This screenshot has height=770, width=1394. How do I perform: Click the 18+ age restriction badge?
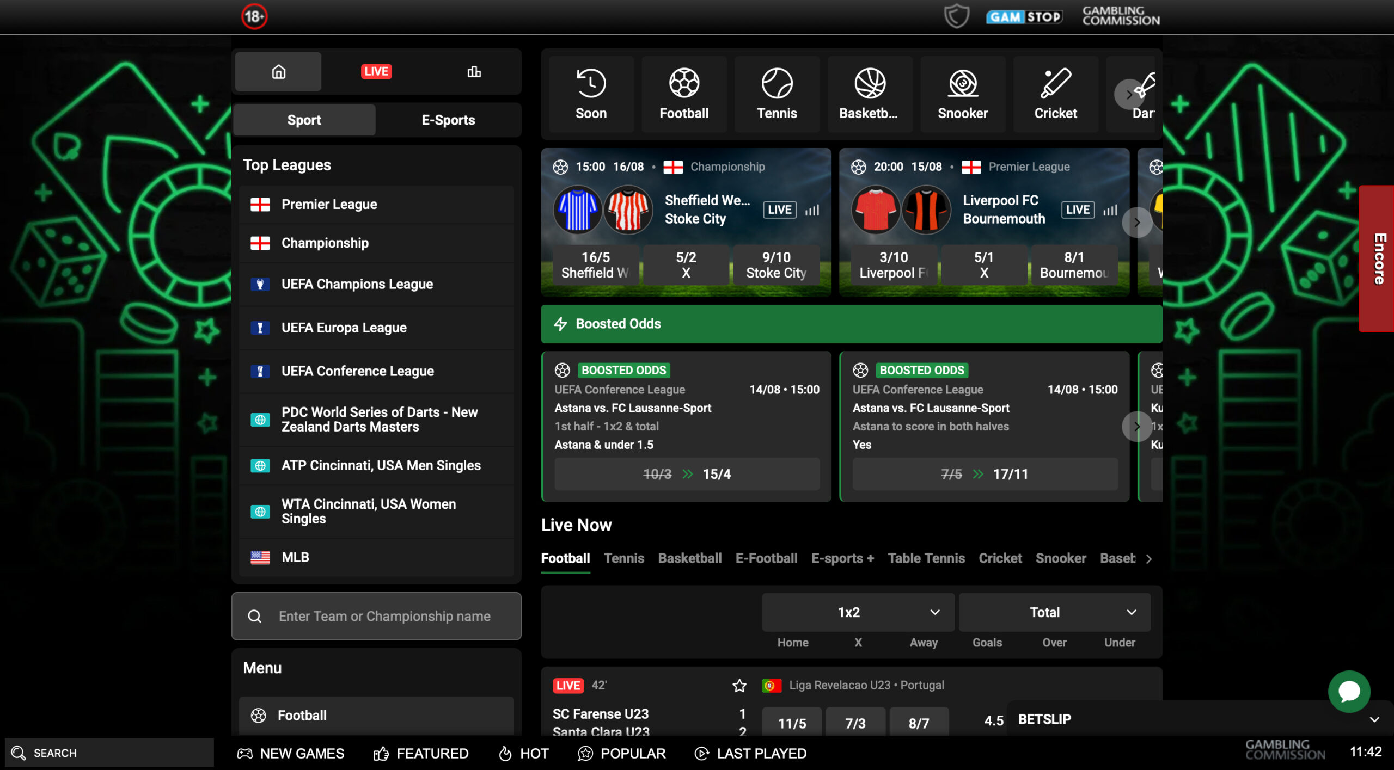coord(254,16)
